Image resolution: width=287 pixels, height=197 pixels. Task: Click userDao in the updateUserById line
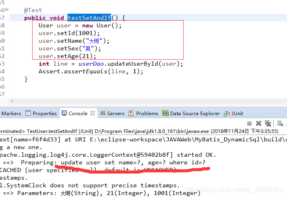(x=91, y=64)
